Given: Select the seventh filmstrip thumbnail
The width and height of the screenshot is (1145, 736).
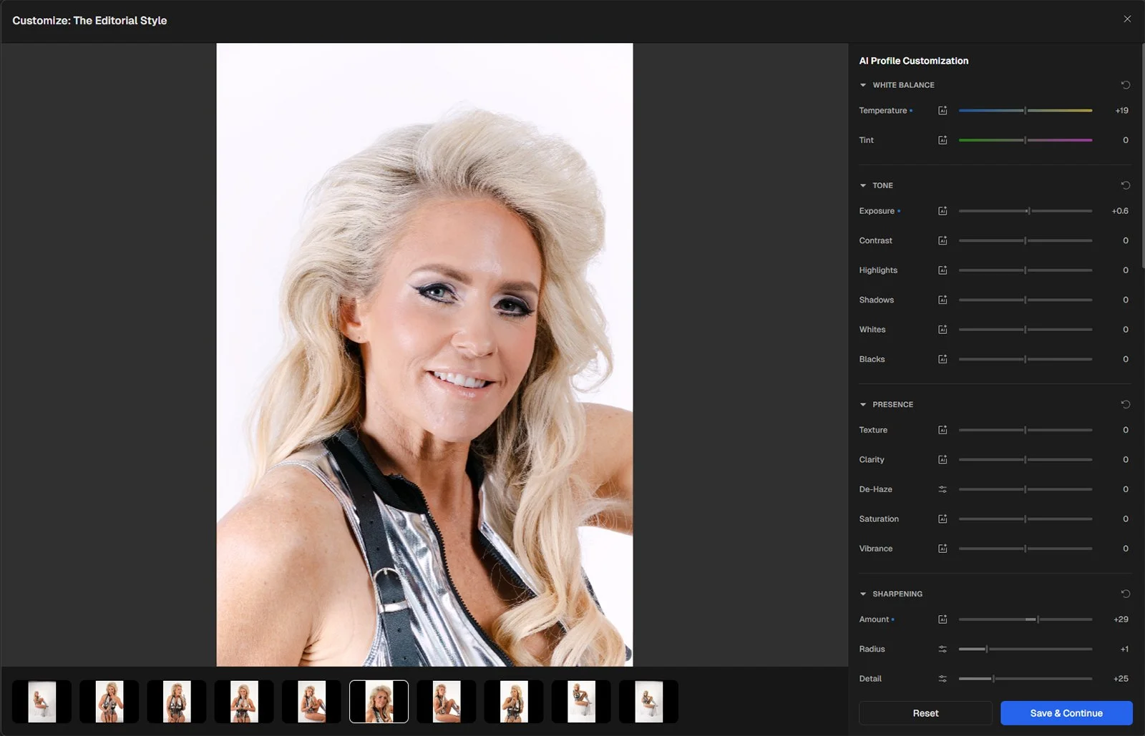Looking at the screenshot, I should click(x=447, y=702).
